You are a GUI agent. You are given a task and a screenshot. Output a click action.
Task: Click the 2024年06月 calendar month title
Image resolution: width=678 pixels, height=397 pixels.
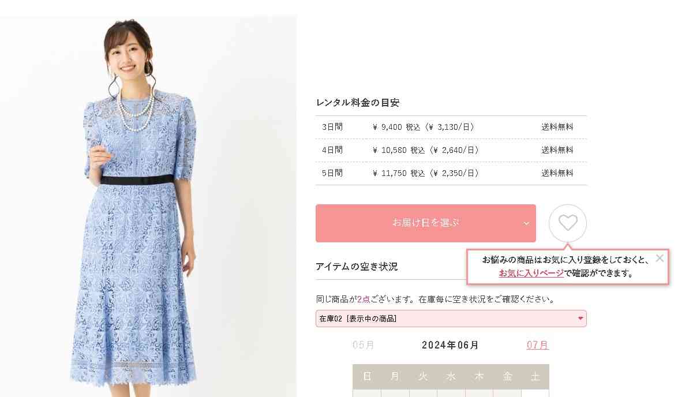click(450, 345)
